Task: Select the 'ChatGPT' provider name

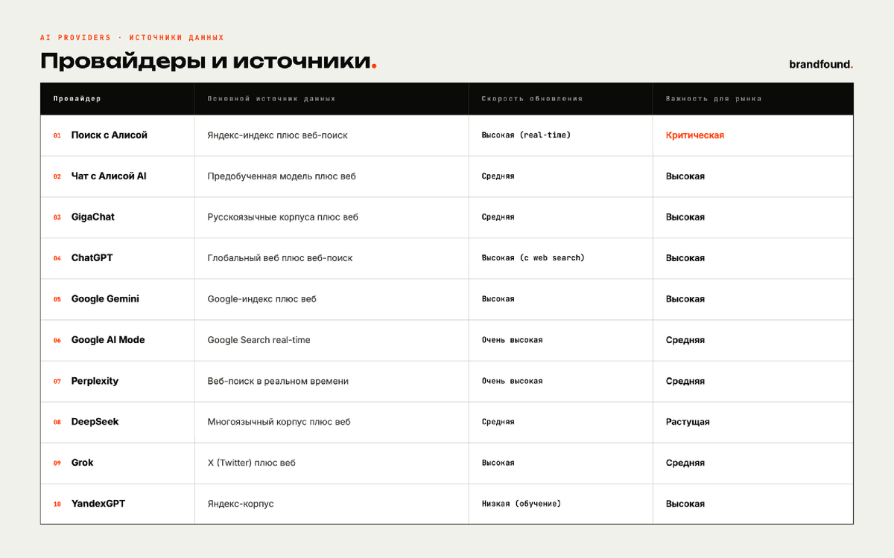Action: [x=92, y=258]
